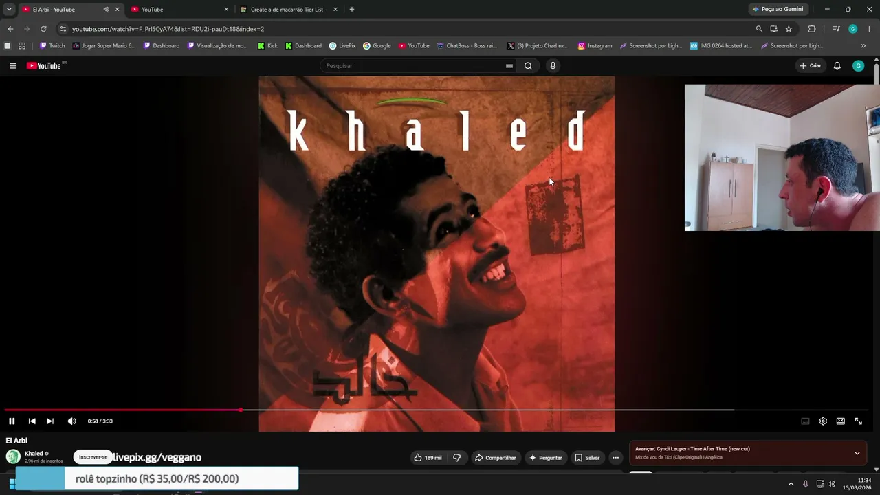Open the Visualização de mo... bookmark
The width and height of the screenshot is (880, 495).
pyautogui.click(x=217, y=46)
